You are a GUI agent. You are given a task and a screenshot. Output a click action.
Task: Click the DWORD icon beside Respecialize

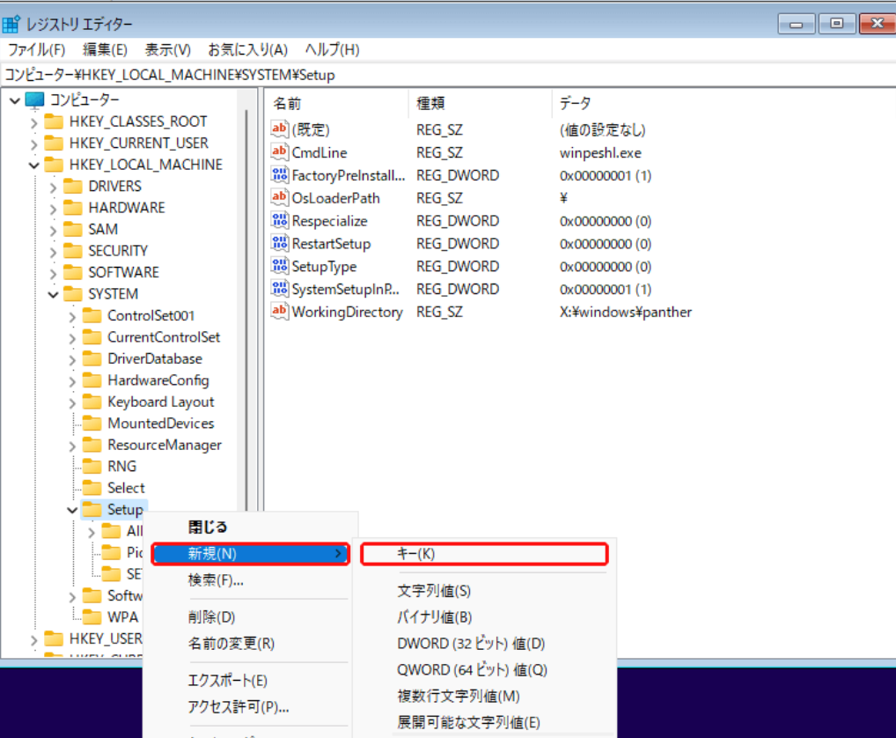pos(279,221)
